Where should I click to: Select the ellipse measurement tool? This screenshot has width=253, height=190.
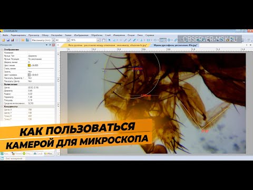pyautogui.click(x=155, y=40)
